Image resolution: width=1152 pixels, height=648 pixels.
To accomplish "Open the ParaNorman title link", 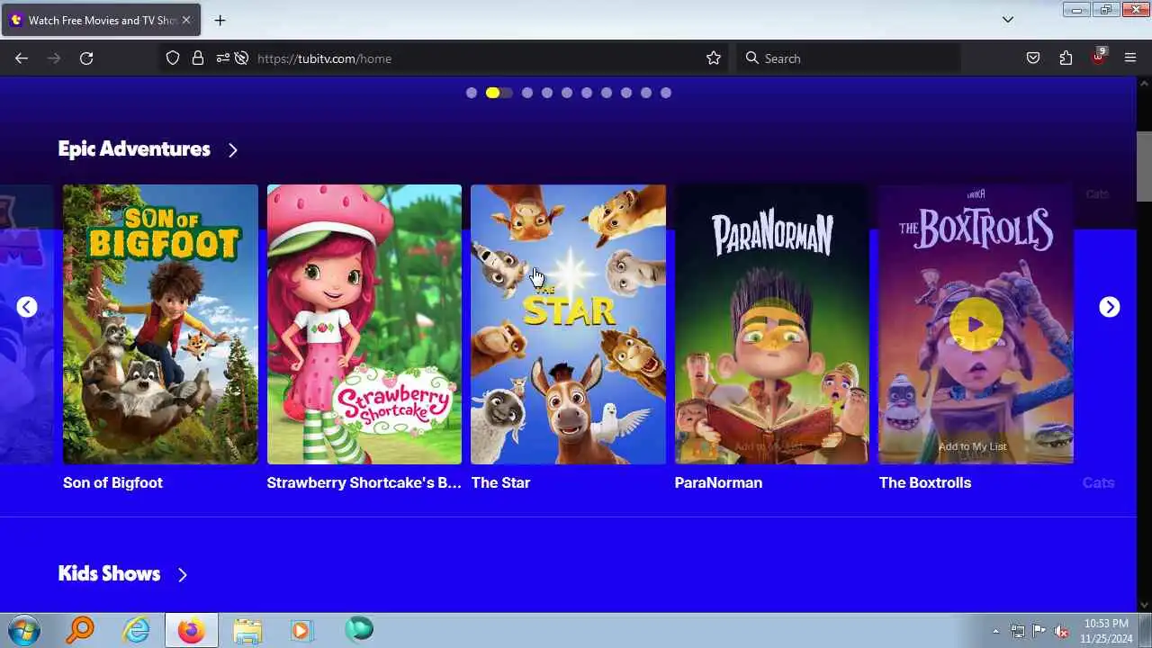I will click(718, 482).
